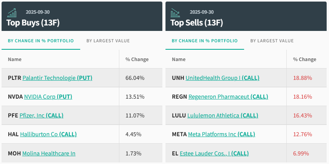Open the Pfizer, Inc (CALL) link
Image resolution: width=329 pixels, height=164 pixels.
[x=41, y=115]
